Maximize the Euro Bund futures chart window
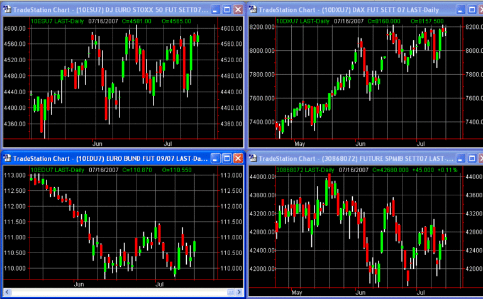The width and height of the screenshot is (483, 299). coord(226,157)
